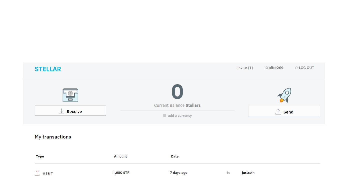342x192 pixels.
Task: Click the Type column header
Action: pyautogui.click(x=40, y=156)
